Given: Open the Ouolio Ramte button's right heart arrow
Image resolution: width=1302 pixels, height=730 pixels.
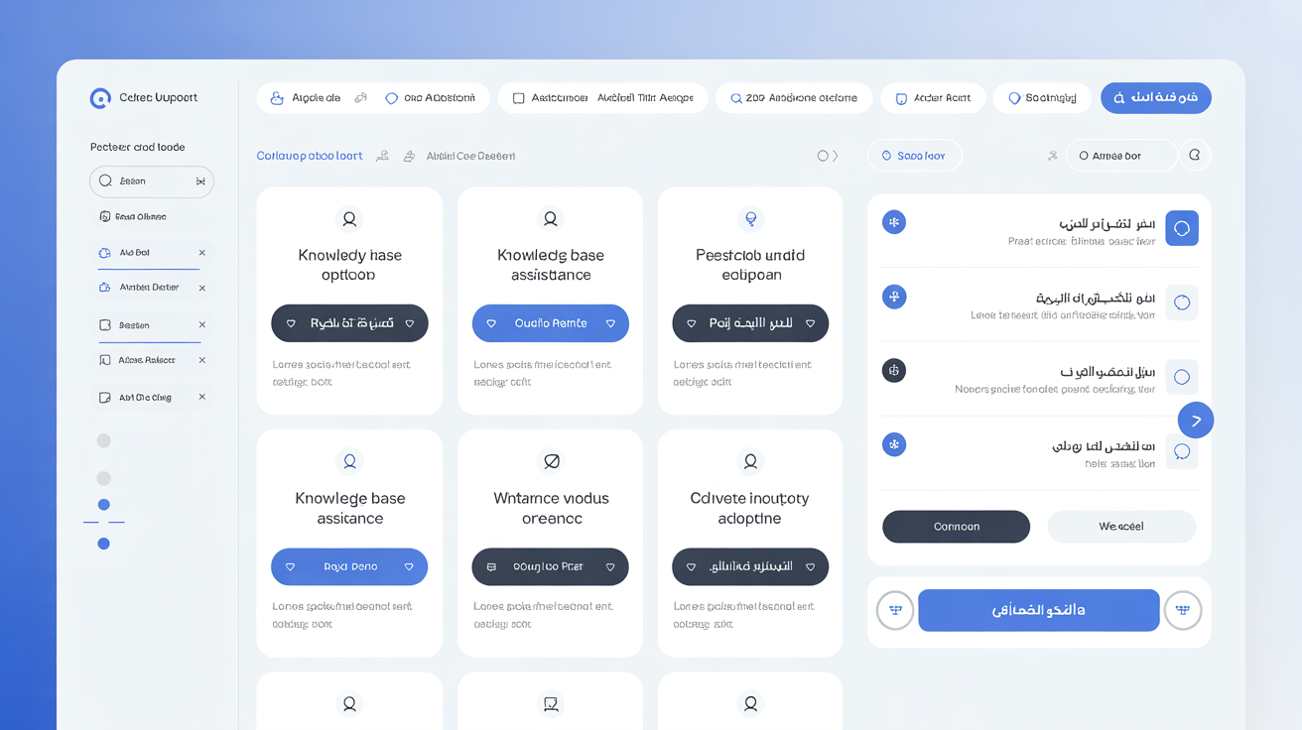Looking at the screenshot, I should click(x=610, y=323).
